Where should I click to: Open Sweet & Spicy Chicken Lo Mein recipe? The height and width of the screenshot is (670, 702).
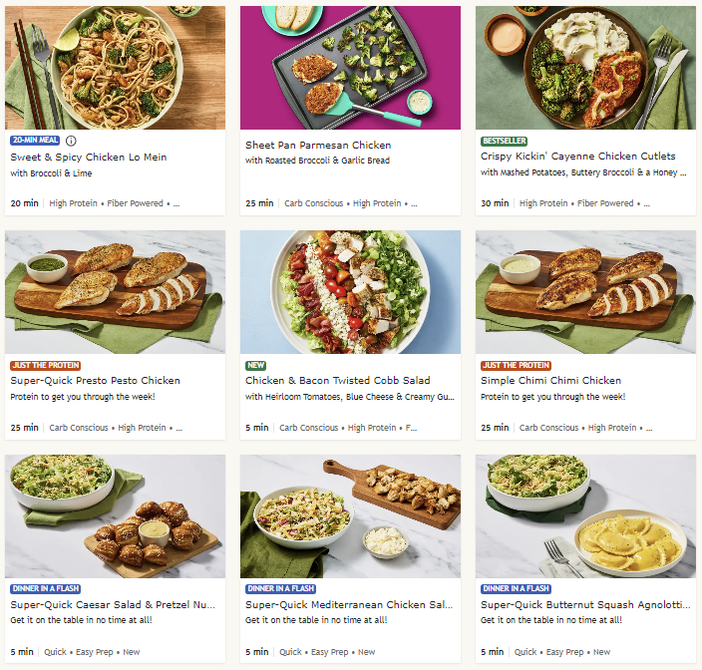89,158
